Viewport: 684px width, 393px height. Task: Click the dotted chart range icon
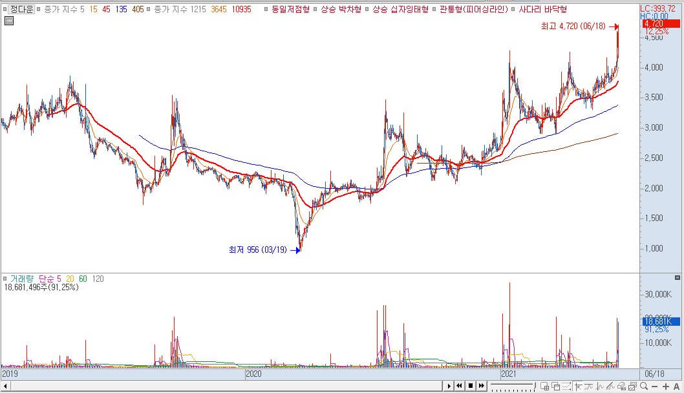[566, 386]
